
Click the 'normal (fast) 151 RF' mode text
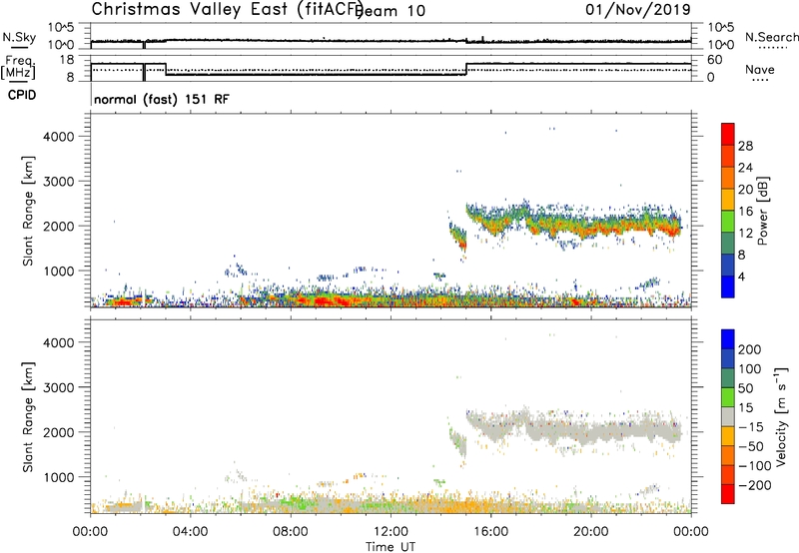pos(162,99)
